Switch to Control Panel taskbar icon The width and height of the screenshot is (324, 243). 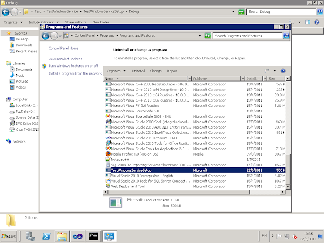109,236
